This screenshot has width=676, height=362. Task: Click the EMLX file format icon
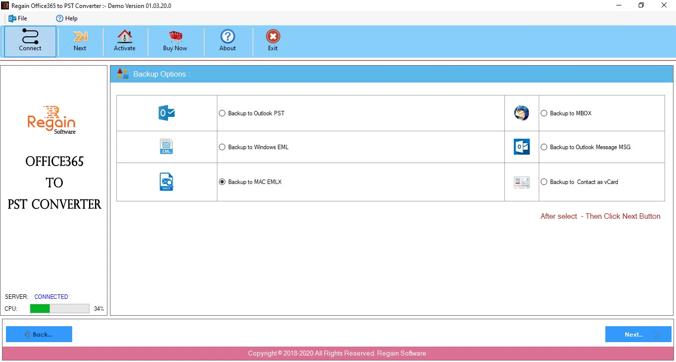tap(167, 182)
